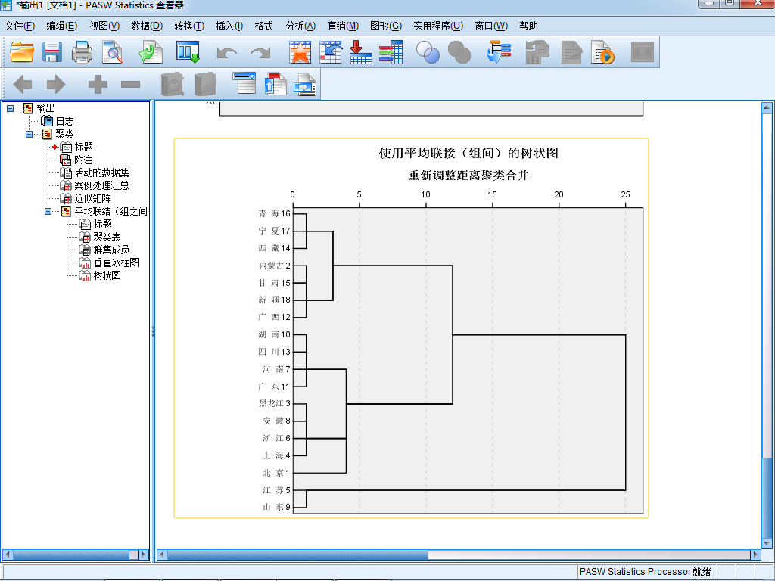Open the variables icon with colored bars
Viewport: 775px width, 581px height.
click(x=391, y=52)
